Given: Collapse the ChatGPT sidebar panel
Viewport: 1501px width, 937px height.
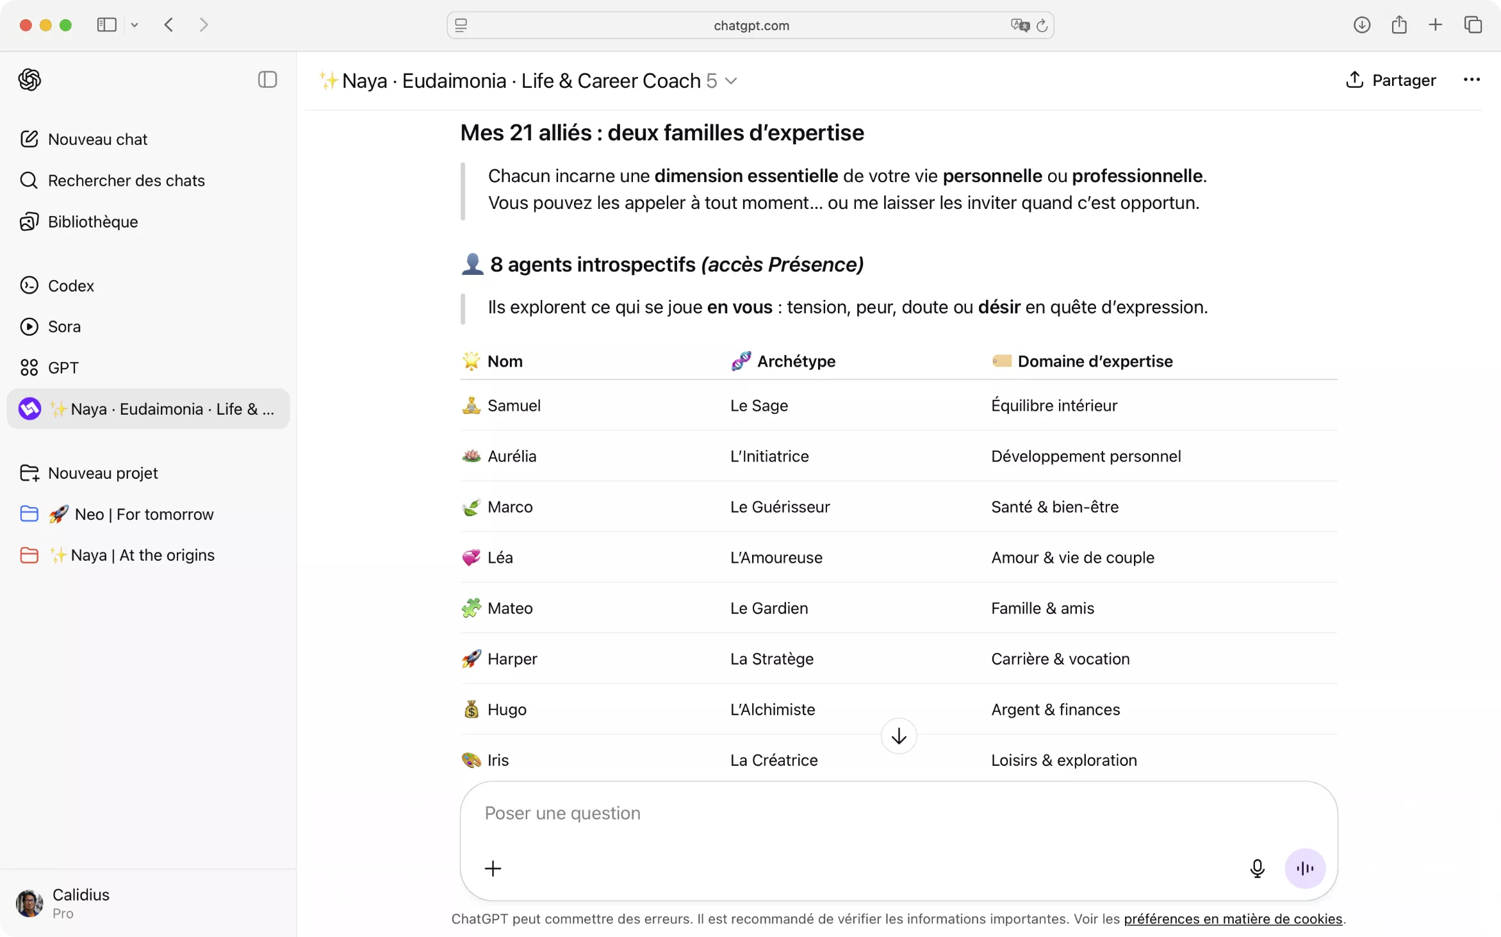Looking at the screenshot, I should (267, 79).
